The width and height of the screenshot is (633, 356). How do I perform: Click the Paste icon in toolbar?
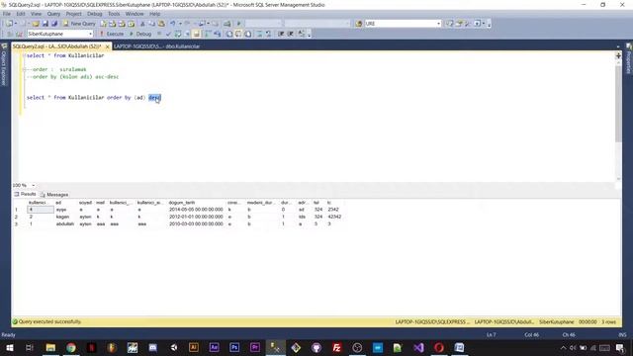pyautogui.click(x=161, y=24)
